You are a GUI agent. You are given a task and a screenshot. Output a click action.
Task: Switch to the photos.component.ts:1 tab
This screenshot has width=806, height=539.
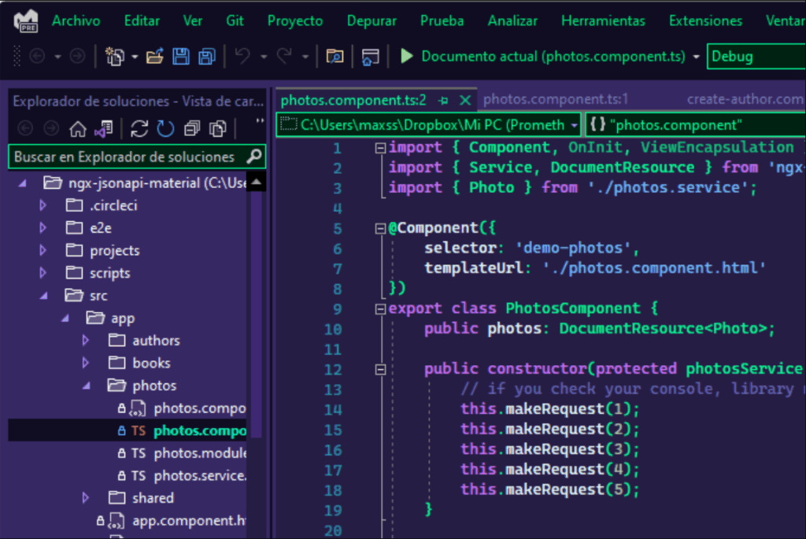coord(555,99)
